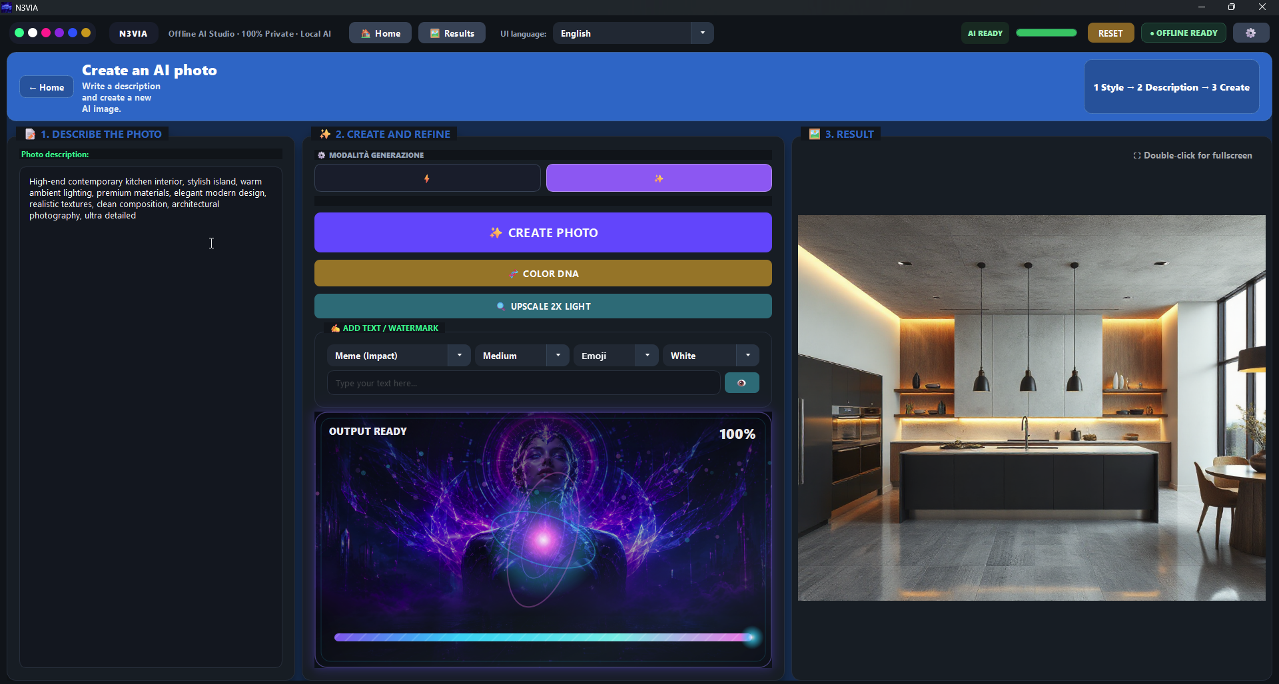Select the purple color dot

[59, 33]
